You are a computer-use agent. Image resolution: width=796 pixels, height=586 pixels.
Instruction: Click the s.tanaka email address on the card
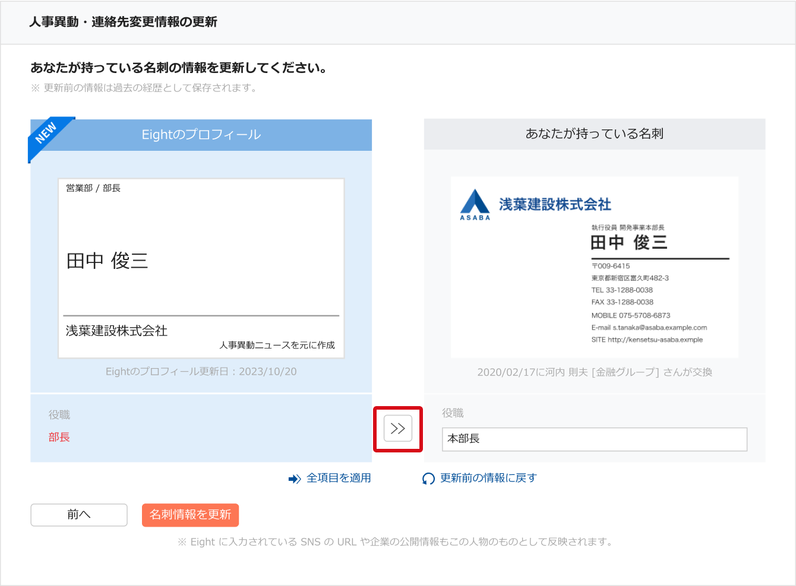649,327
